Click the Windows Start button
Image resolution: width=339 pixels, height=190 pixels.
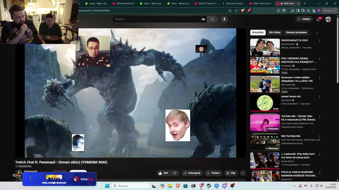pyautogui.click(x=107, y=186)
